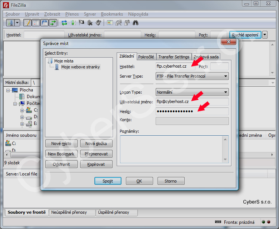The height and width of the screenshot is (229, 279).
Task: Click the Přejmenovat button
Action: coord(96,154)
